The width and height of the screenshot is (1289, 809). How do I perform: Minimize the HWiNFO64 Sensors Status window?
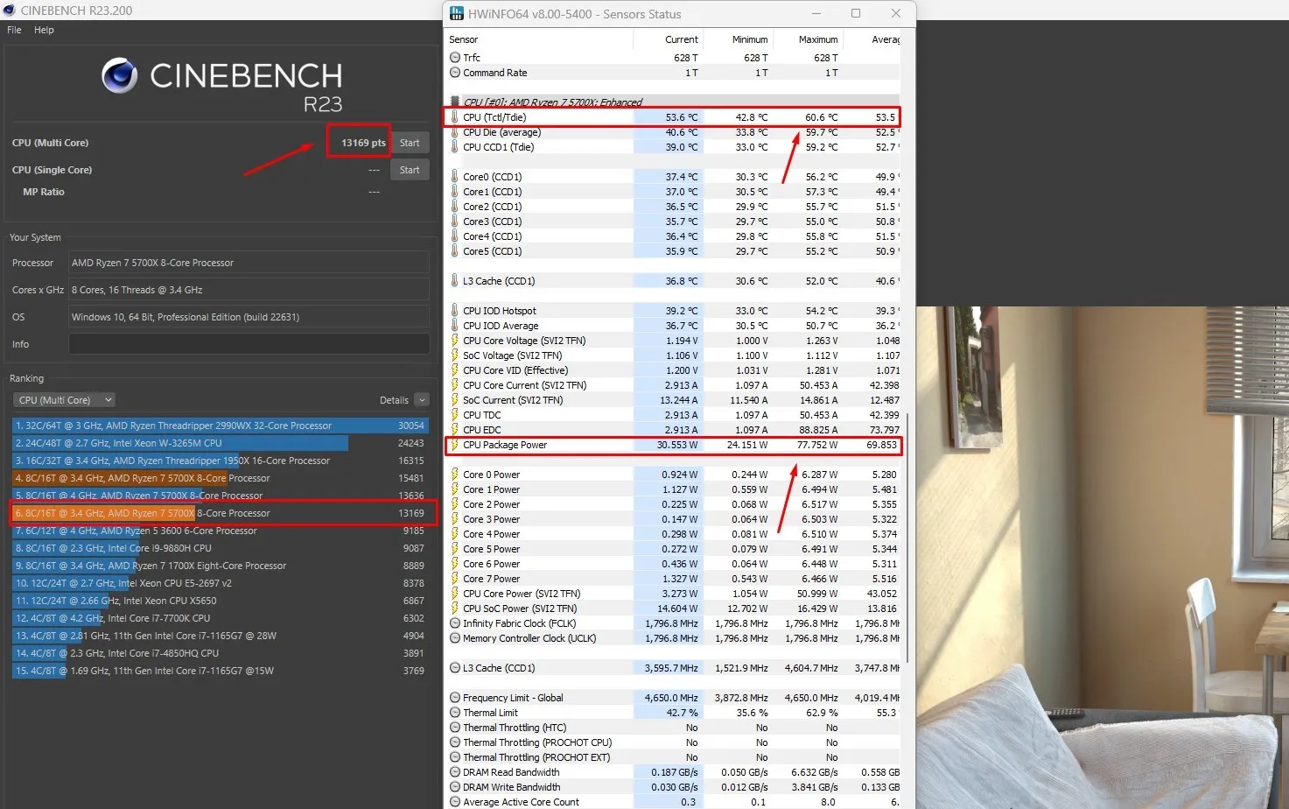coord(816,13)
